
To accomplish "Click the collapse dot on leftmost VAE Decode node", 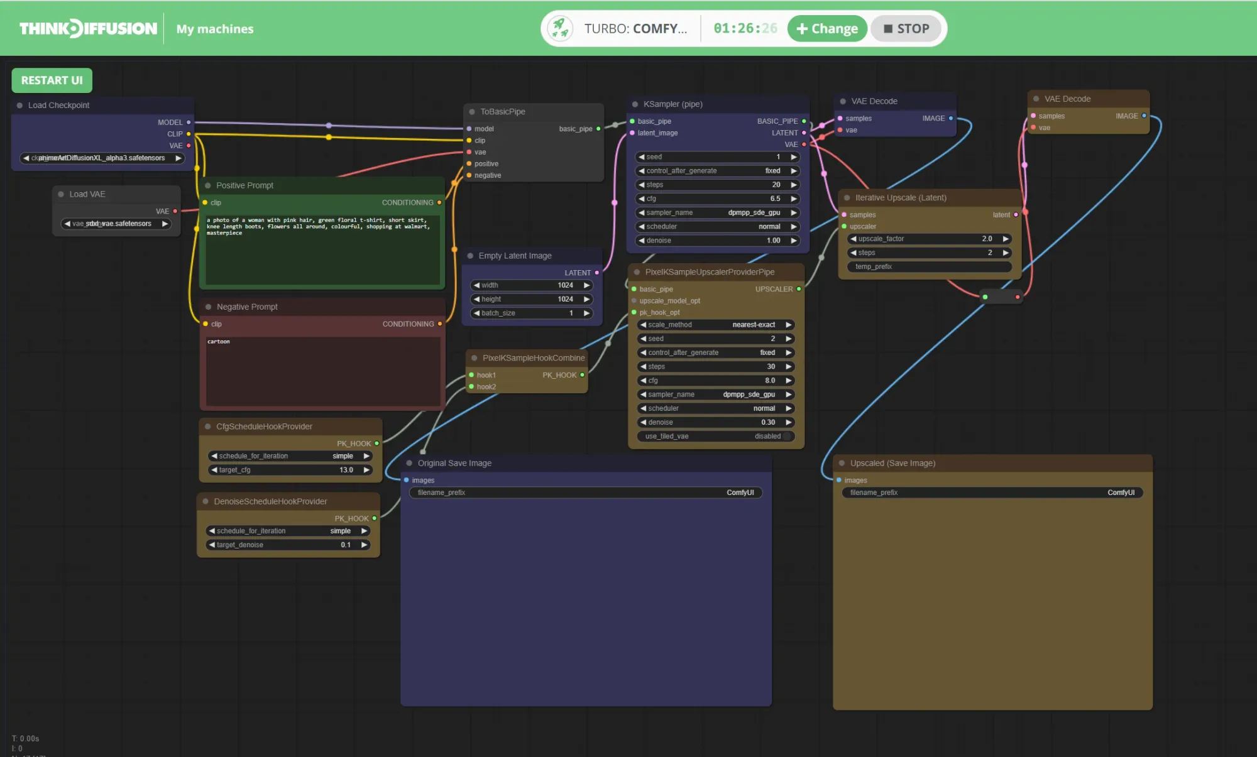I will [842, 101].
